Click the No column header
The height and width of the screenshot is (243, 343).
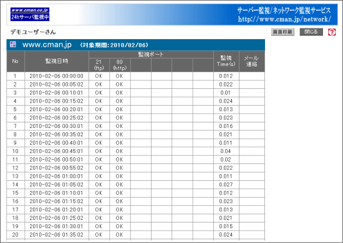16,62
